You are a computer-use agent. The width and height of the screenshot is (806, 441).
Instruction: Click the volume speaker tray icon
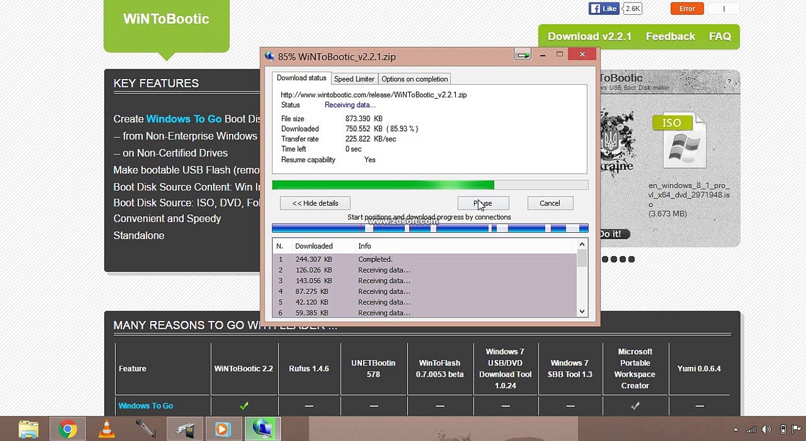point(767,429)
